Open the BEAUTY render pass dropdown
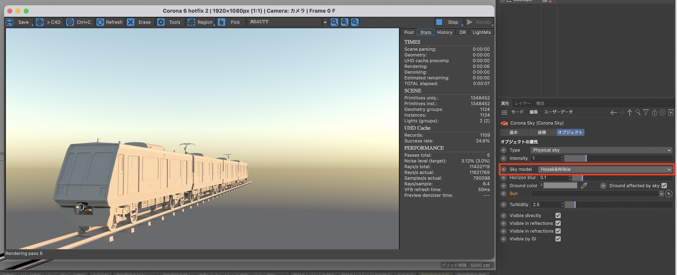677x275 pixels. pyautogui.click(x=288, y=22)
